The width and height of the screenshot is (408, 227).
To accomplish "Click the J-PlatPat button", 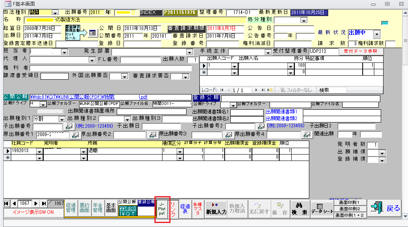I will pos(162,208).
